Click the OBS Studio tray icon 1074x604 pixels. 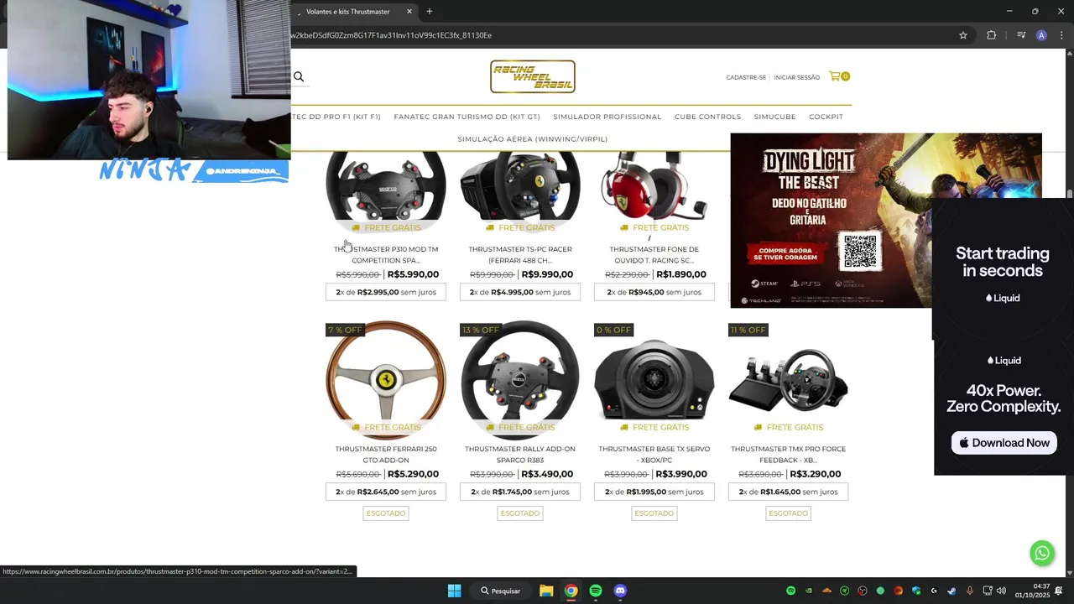(863, 591)
